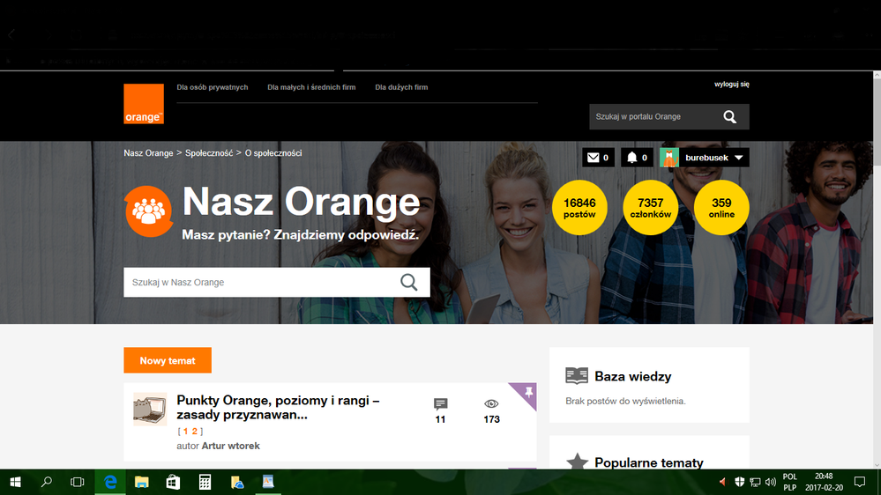Image resolution: width=881 pixels, height=495 pixels.
Task: Expand the burebusek user dropdown arrow
Action: pyautogui.click(x=739, y=158)
